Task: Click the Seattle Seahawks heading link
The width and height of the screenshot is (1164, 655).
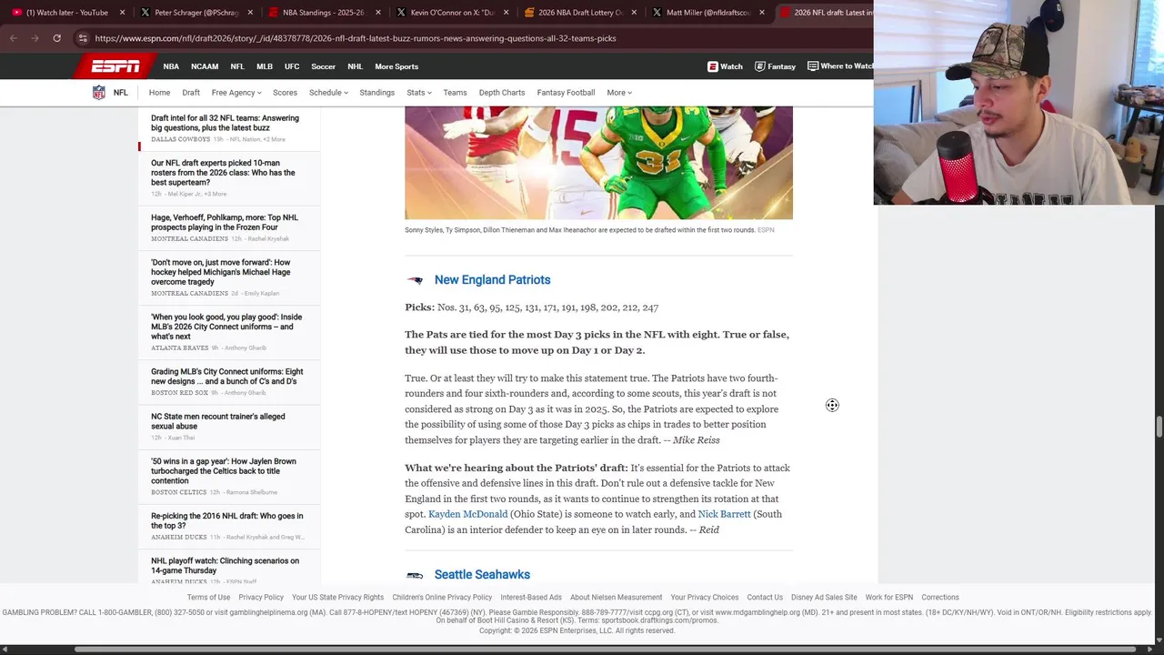Action: (x=482, y=575)
